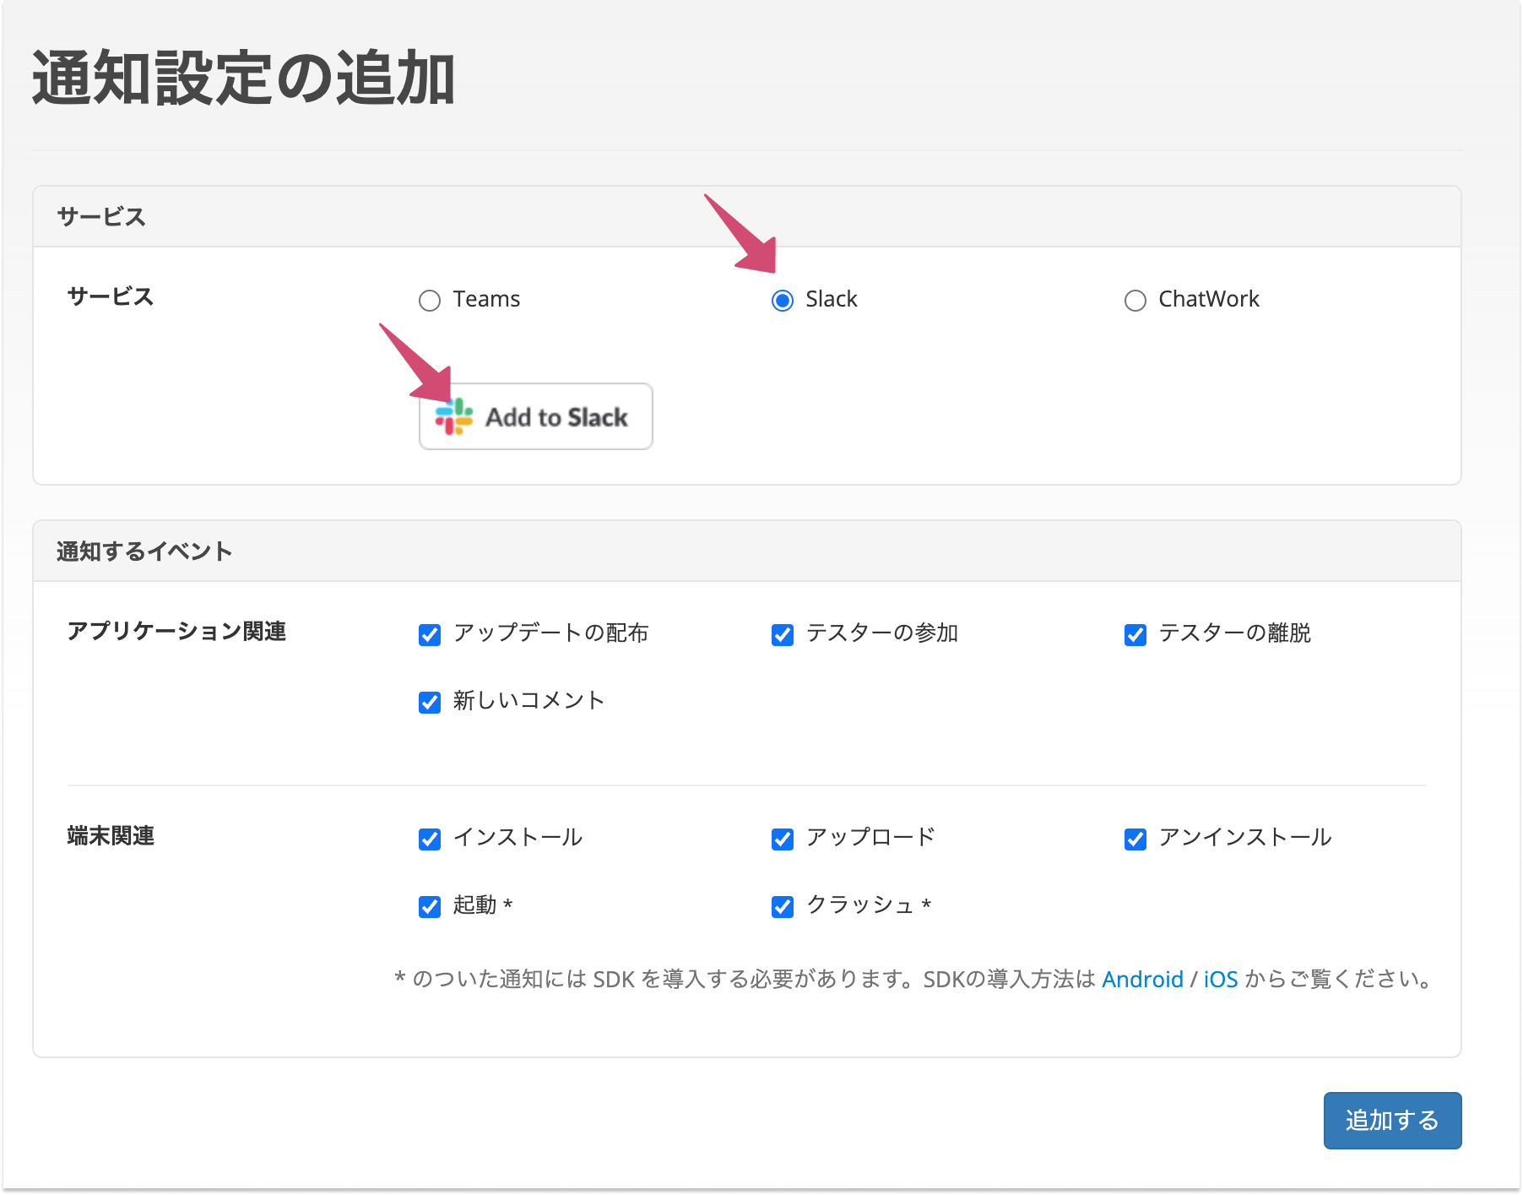Uncheck アンインストール notification
Screen dimensions: 1523x1195
click(x=1134, y=839)
